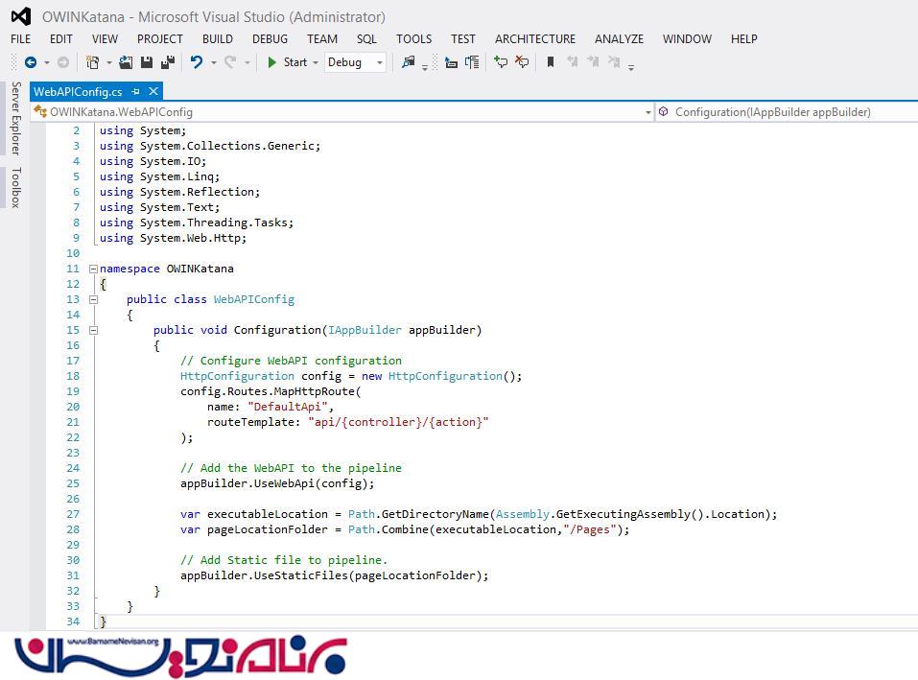This screenshot has height=680, width=918.
Task: Open the OWINKatana.WebAPIConfig type dropdown
Action: pos(341,112)
